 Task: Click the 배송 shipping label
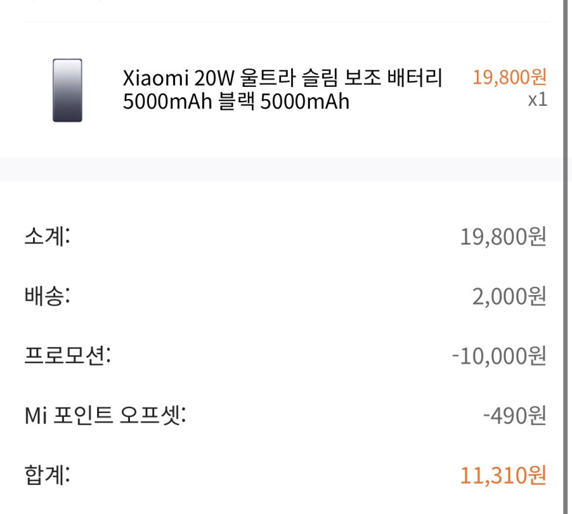[47, 296]
